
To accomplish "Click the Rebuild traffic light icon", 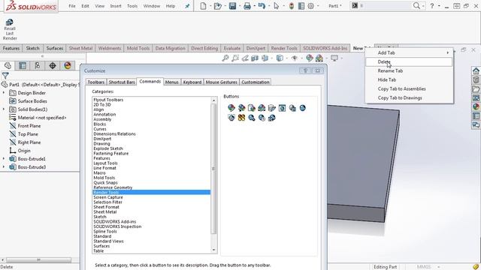I will [x=292, y=6].
